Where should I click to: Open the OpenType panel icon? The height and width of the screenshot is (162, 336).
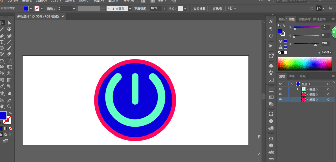(x=271, y=36)
